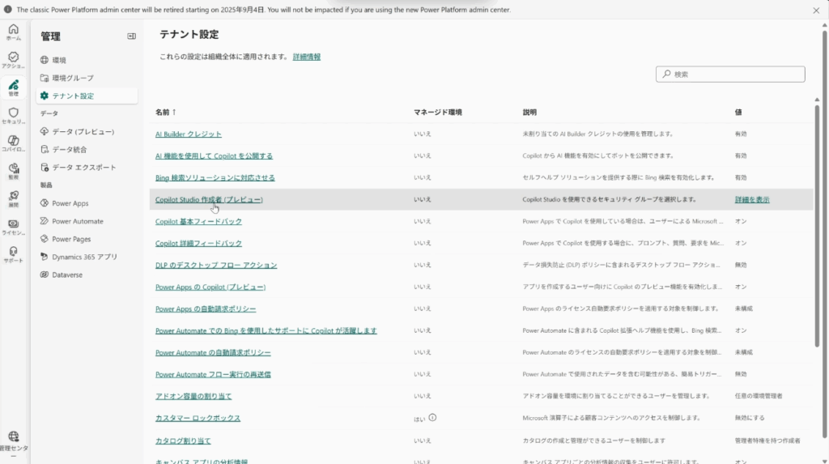Image resolution: width=829 pixels, height=464 pixels.
Task: Click 詳細を表示 for Copilot Studio 作成者
Action: 752,199
